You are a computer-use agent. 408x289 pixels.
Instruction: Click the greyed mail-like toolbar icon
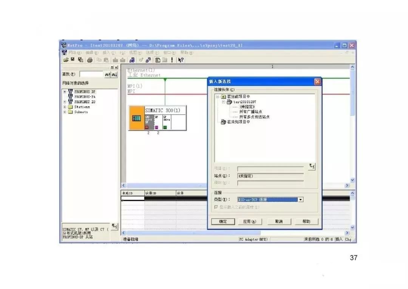point(165,60)
